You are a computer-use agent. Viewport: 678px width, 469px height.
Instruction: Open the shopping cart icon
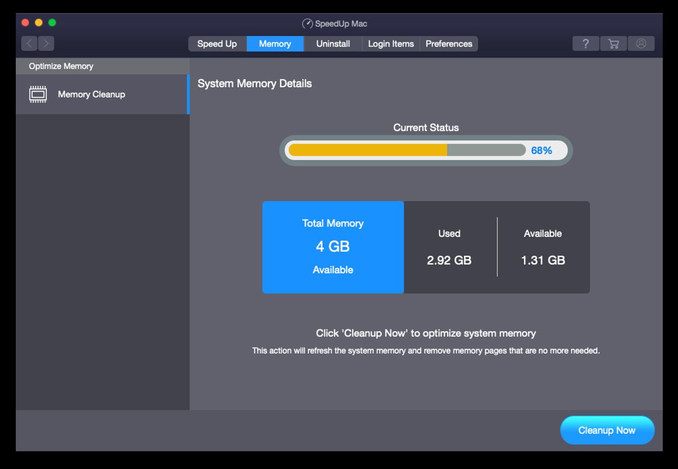coord(613,44)
